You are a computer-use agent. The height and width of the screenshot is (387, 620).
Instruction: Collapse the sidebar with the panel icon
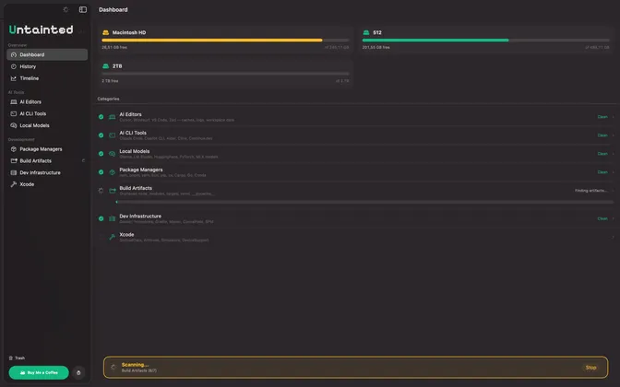pos(83,9)
